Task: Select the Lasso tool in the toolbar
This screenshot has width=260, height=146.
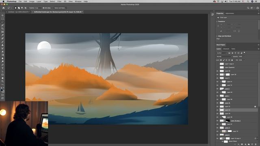Action: coord(2,22)
